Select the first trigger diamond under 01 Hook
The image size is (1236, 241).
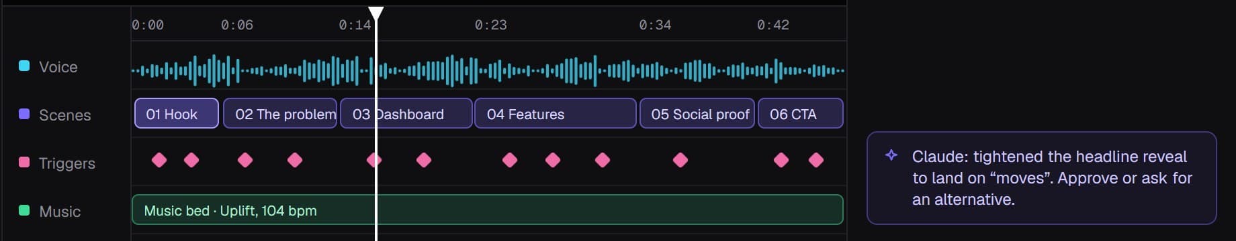(159, 160)
